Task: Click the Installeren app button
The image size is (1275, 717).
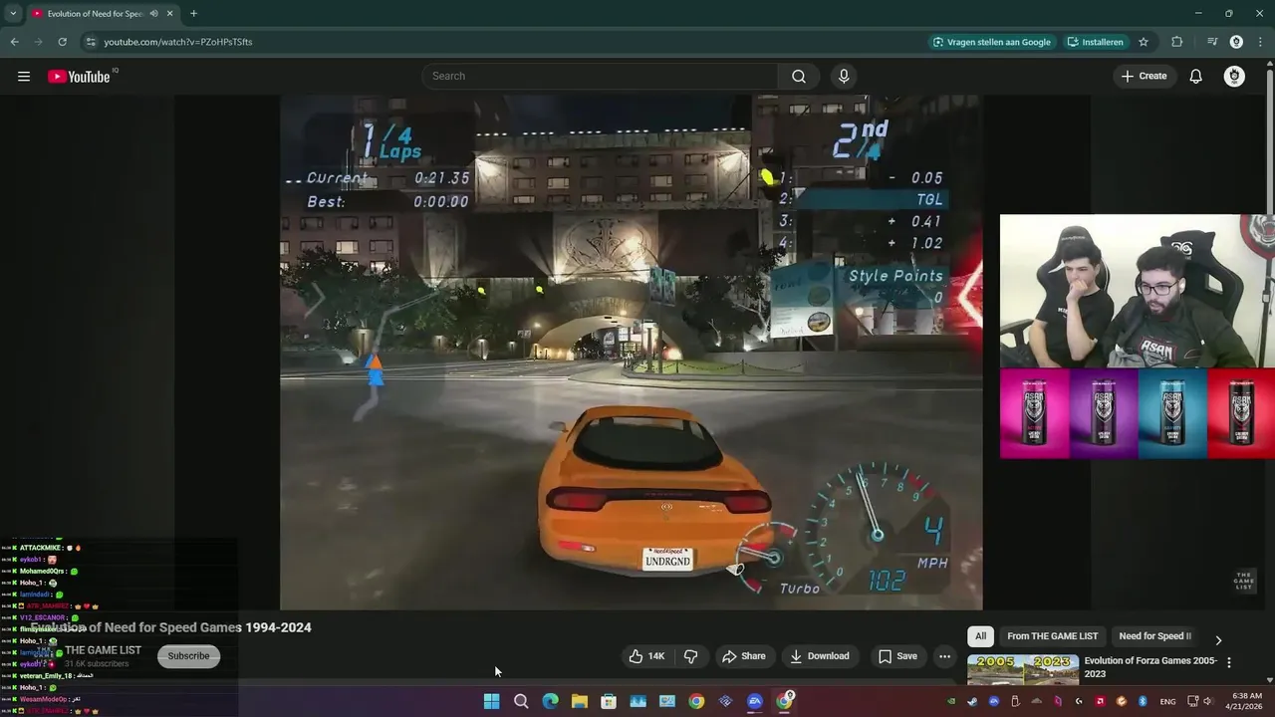Action: tap(1095, 42)
